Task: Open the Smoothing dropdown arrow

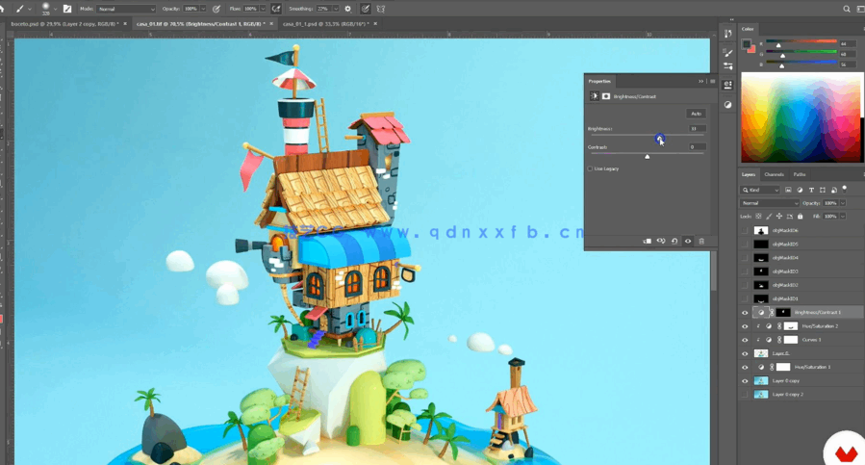Action: tap(336, 9)
